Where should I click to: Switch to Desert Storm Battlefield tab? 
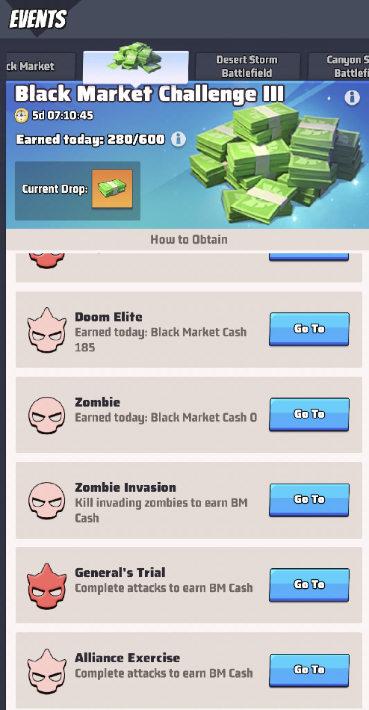[248, 67]
